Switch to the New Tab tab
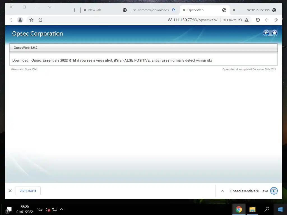 tap(105, 10)
